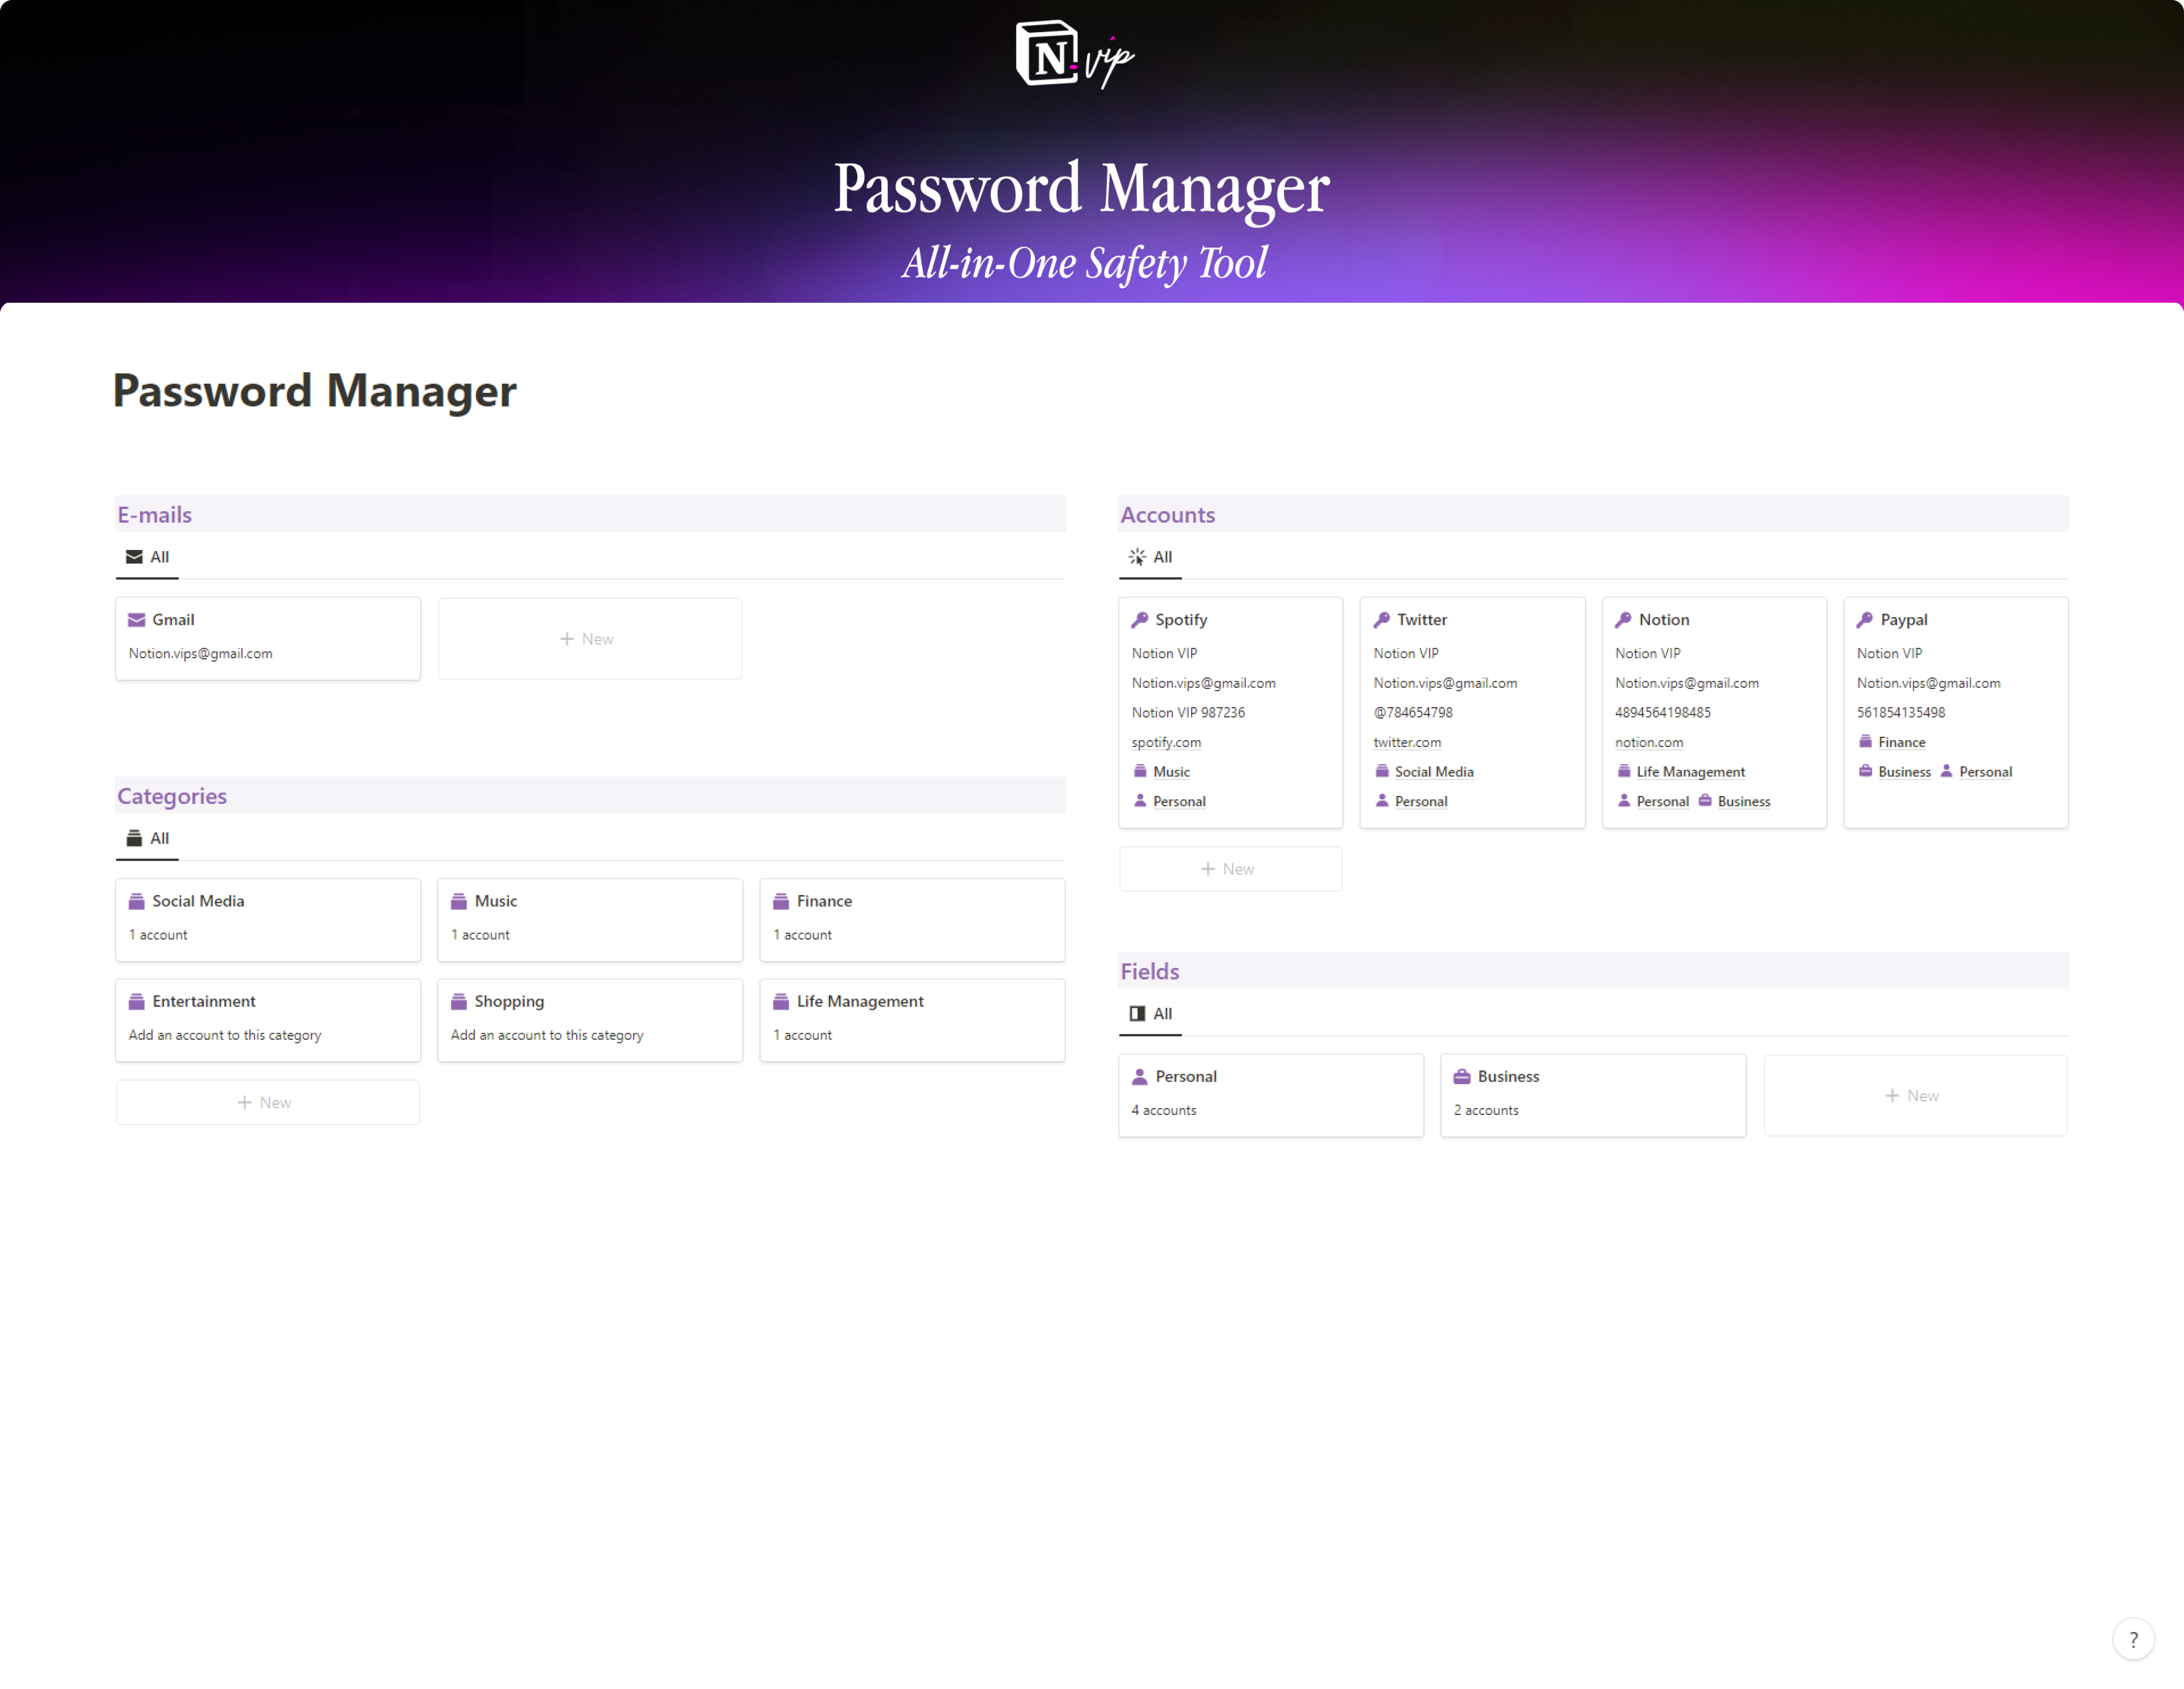Viewport: 2184px width, 1689px height.
Task: Select the All tab under Accounts
Action: (1150, 556)
